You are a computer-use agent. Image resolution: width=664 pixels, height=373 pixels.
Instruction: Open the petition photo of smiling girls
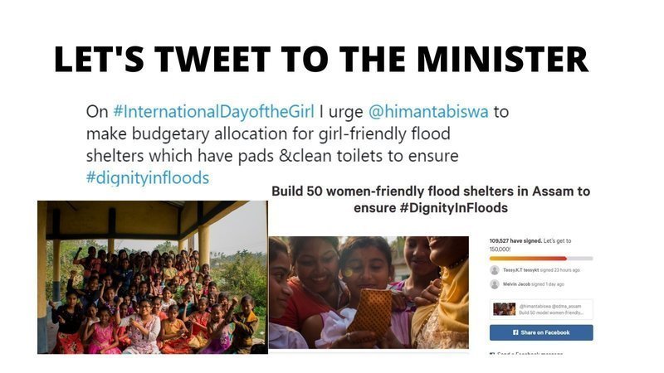369,292
